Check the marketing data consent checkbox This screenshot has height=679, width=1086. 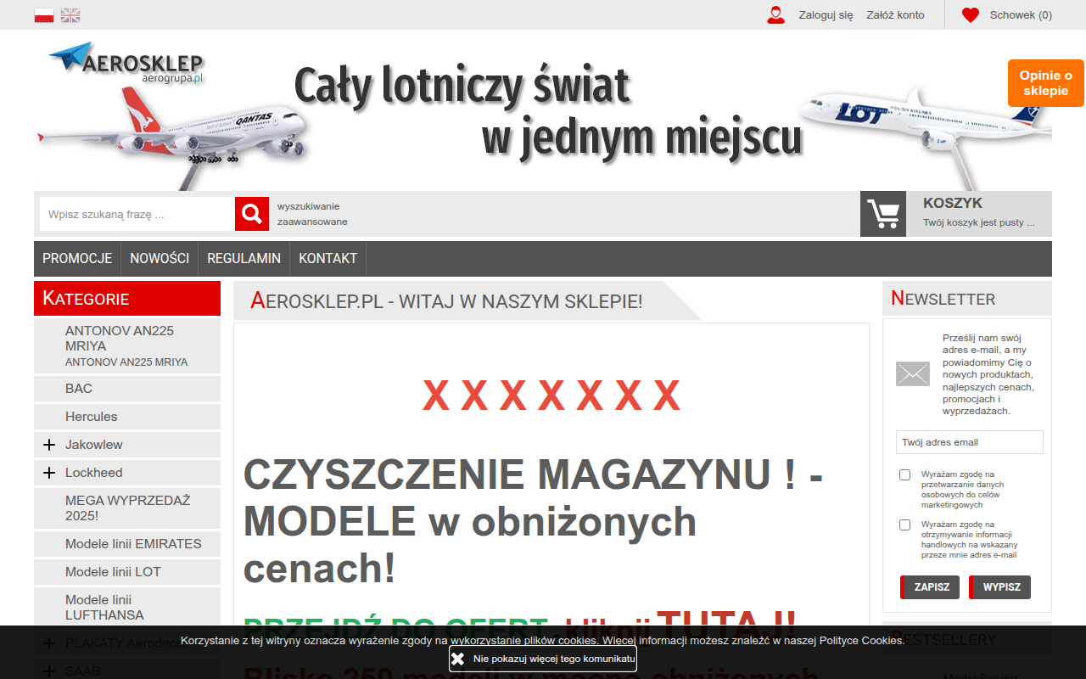coord(905,475)
